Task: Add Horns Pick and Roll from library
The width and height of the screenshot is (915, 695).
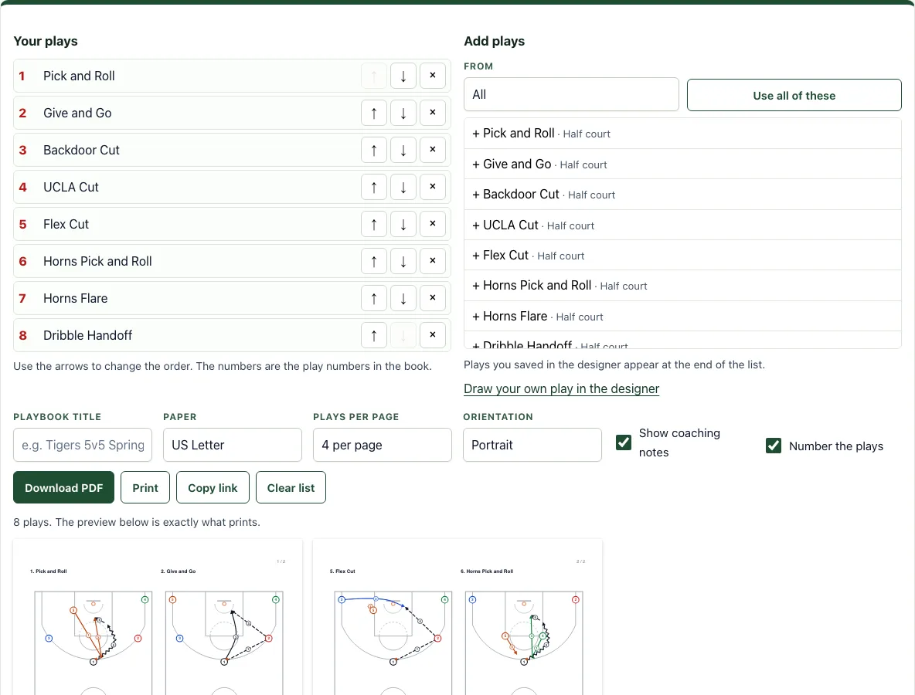Action: (x=682, y=286)
